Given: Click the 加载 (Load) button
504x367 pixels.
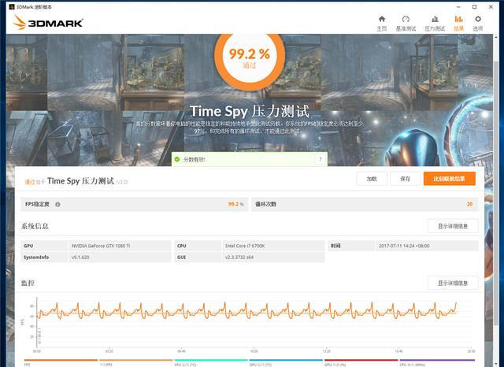Looking at the screenshot, I should pos(372,179).
